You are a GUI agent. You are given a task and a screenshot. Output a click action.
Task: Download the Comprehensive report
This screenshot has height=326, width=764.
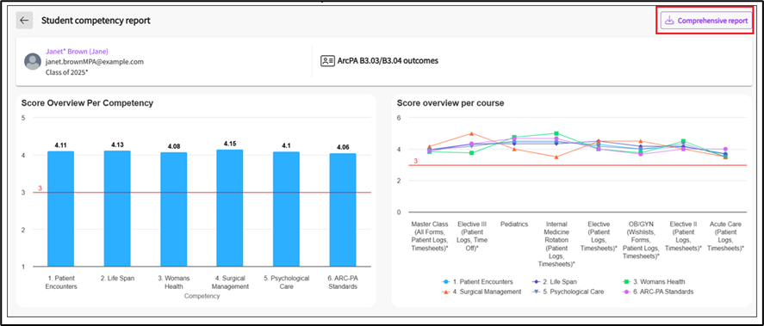[x=706, y=21]
